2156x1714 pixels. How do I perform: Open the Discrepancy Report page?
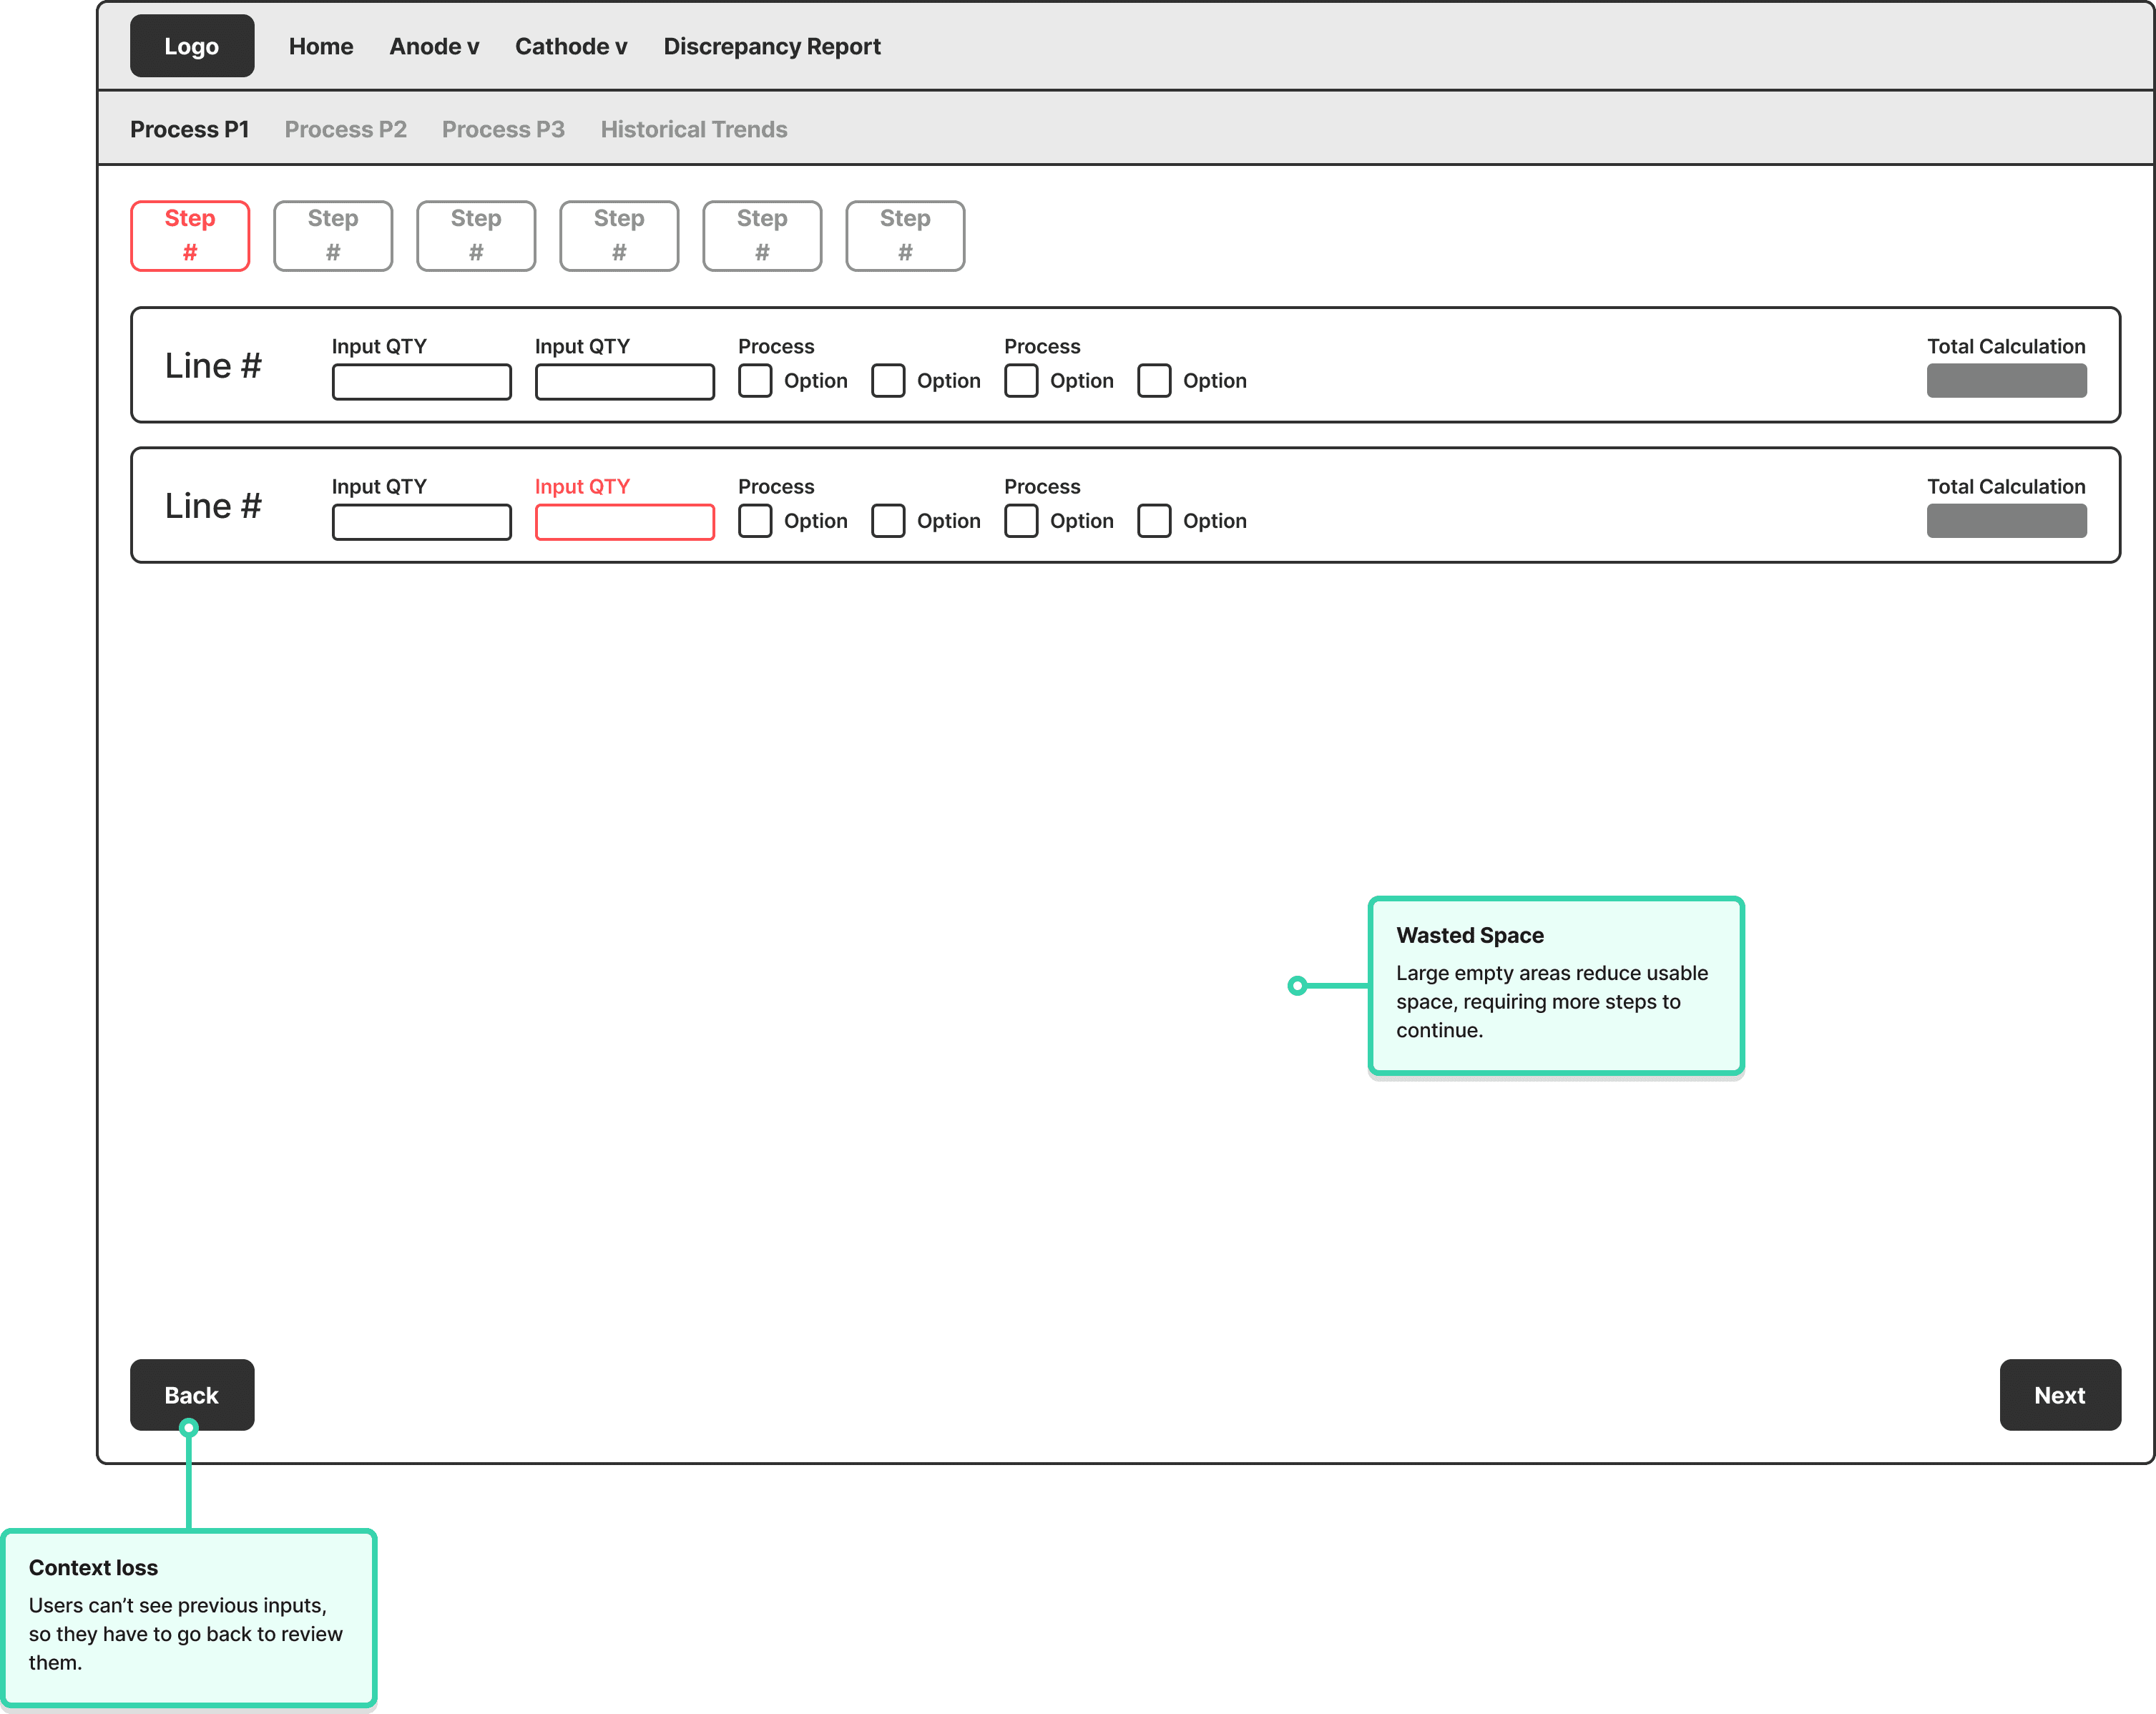(x=772, y=45)
